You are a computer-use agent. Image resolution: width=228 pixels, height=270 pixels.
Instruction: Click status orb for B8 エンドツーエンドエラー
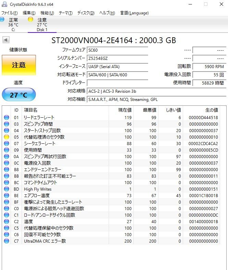(7, 169)
